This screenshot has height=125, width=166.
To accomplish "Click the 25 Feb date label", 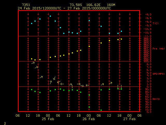I will 48,119.
